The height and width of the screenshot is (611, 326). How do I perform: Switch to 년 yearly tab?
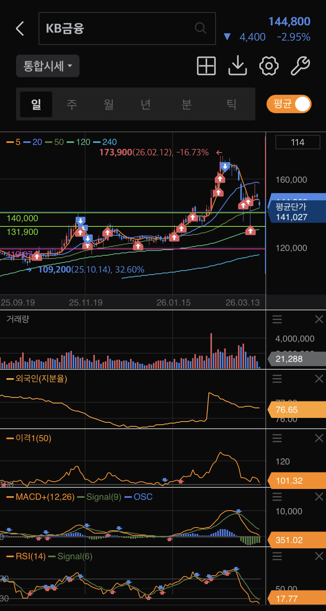coord(146,104)
